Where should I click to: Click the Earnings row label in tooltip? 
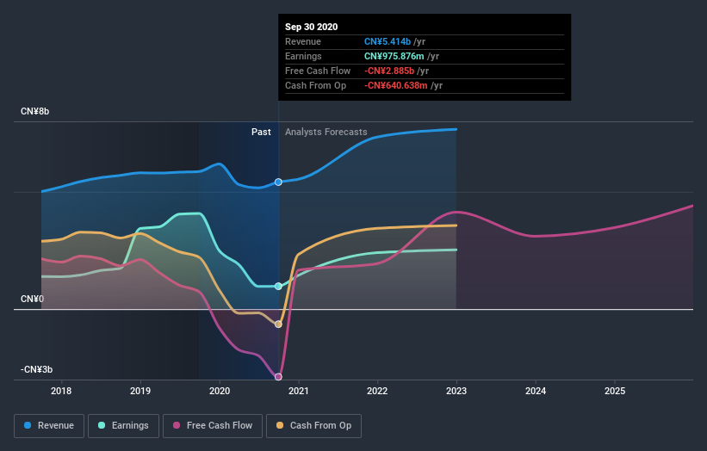[303, 56]
